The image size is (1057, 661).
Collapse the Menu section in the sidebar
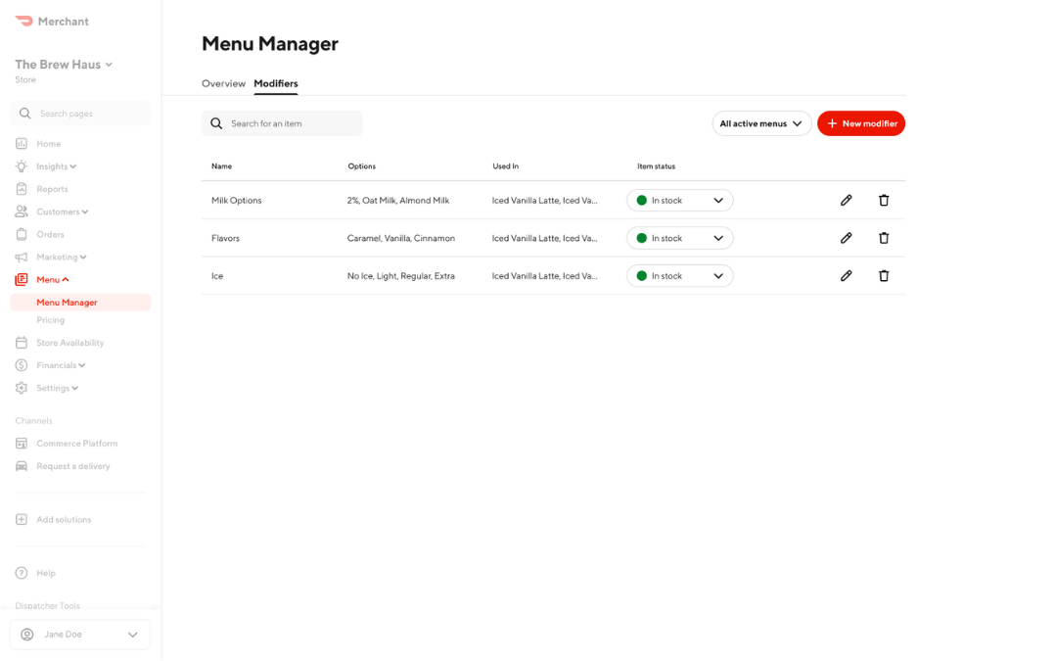pos(49,279)
